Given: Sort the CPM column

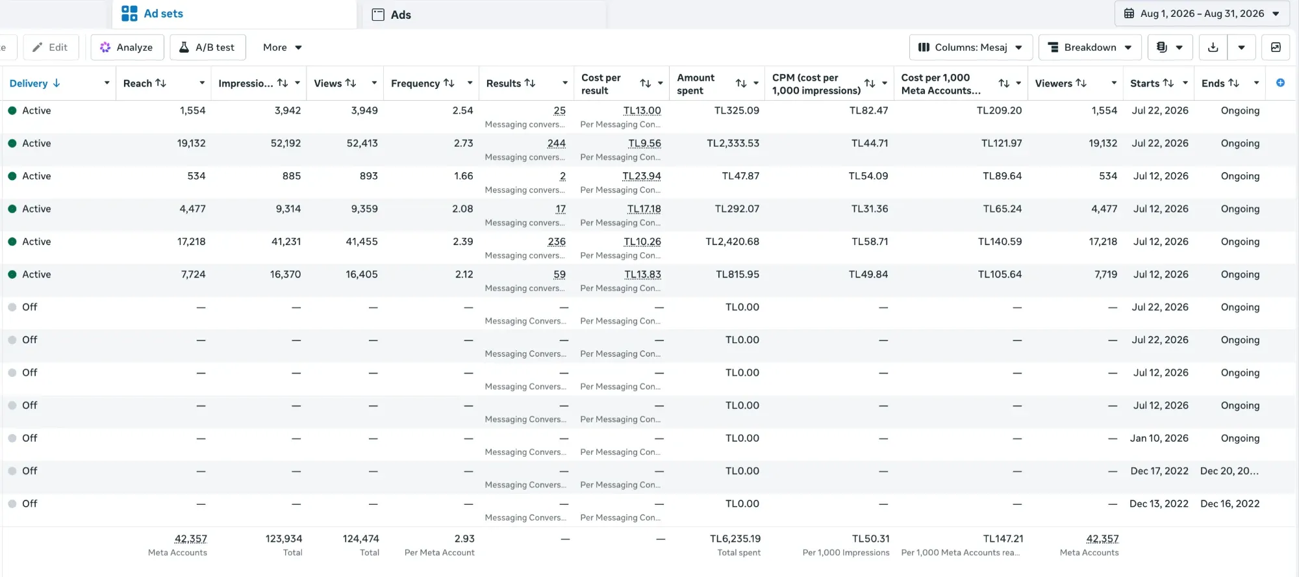Looking at the screenshot, I should [870, 83].
